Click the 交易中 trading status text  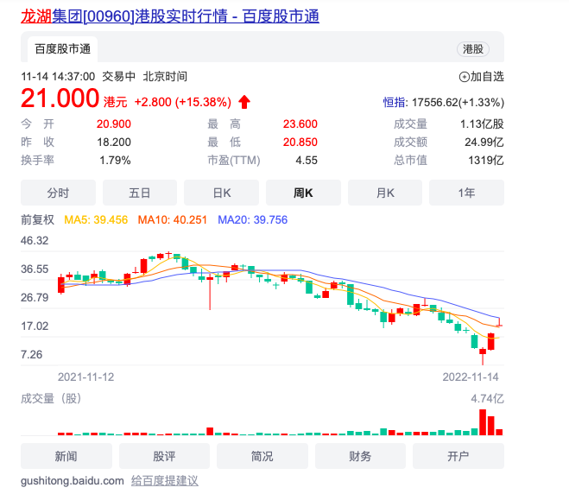point(118,77)
